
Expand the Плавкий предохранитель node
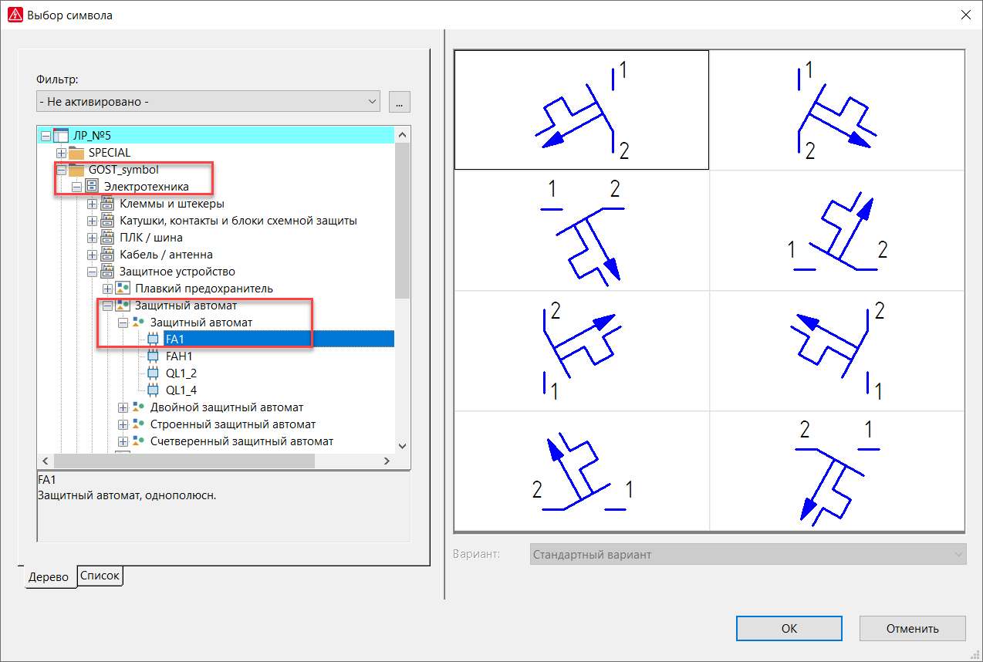pyautogui.click(x=107, y=289)
